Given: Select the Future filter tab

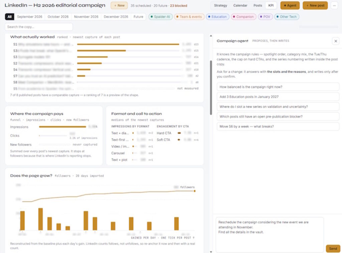Looking at the screenshot, I should coord(138,17).
